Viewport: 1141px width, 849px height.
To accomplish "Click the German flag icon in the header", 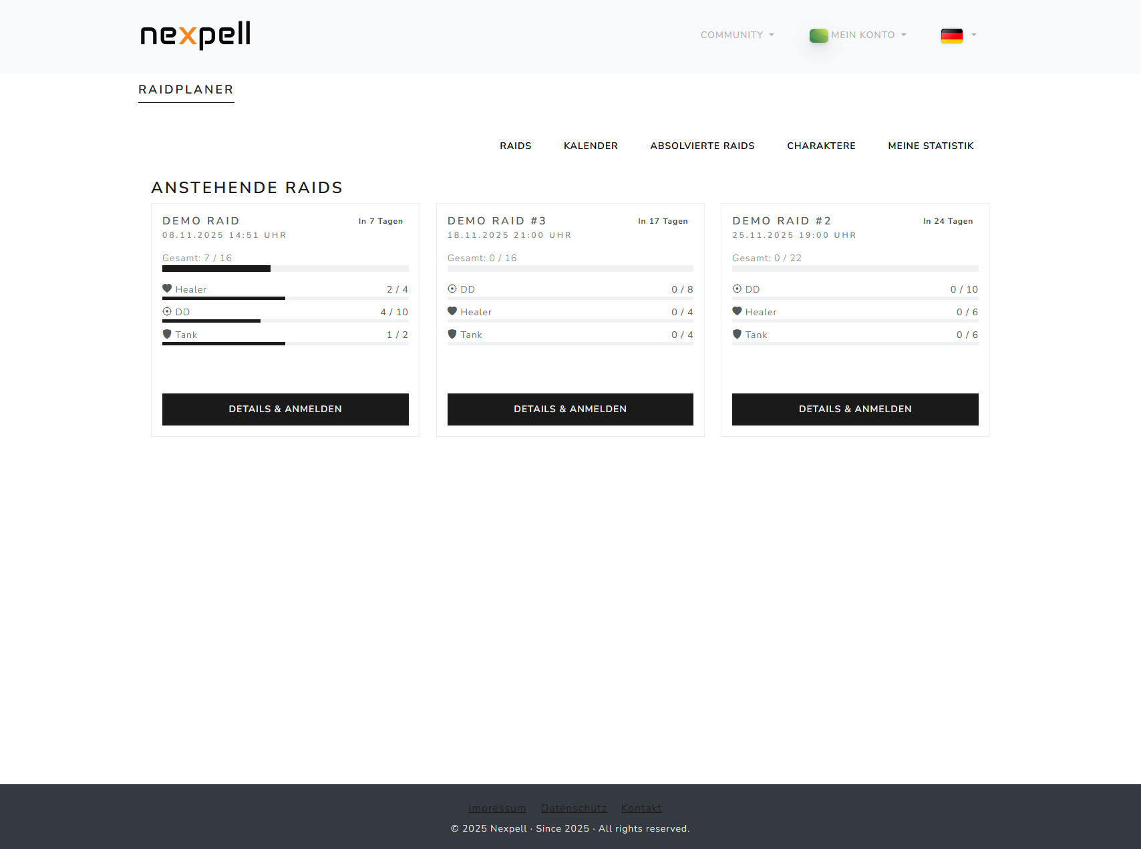I will (952, 35).
